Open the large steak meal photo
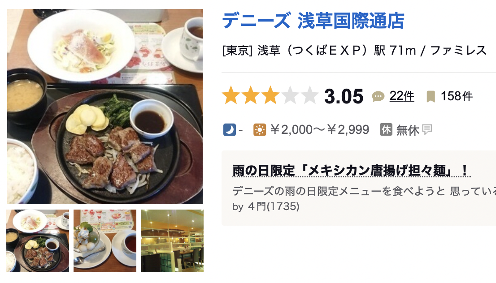This screenshot has height=283, width=496. tap(104, 107)
